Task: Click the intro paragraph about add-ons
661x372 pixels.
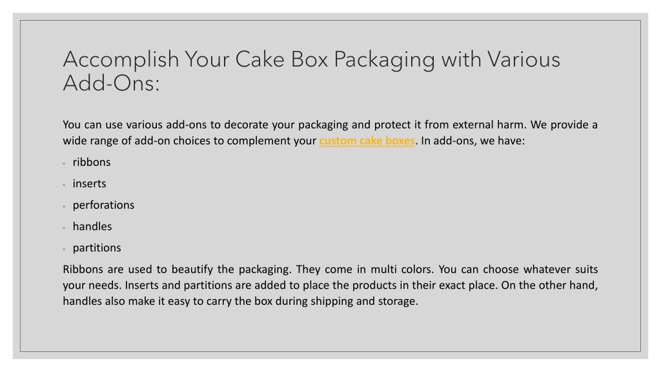Action: pos(330,133)
